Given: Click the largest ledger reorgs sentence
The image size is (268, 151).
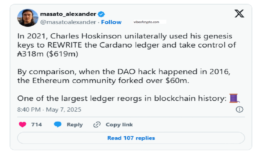Looking at the screenshot, I should tap(122, 99).
